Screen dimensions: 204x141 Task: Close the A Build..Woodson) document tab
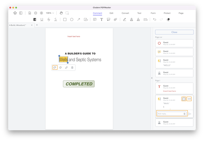32,25
